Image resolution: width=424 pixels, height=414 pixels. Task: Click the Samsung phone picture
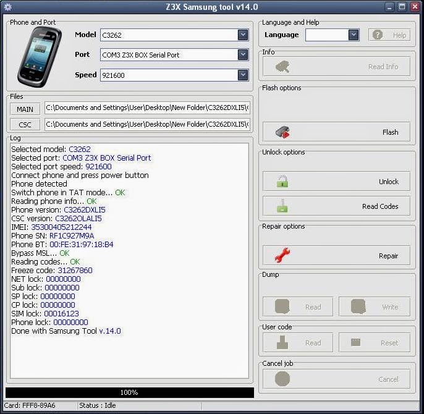coord(40,57)
